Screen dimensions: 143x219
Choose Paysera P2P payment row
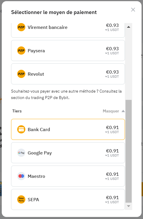(x=68, y=51)
